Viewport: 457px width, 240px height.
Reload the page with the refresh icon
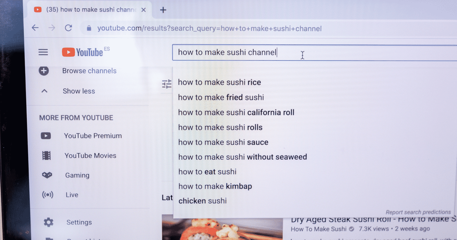(x=68, y=28)
